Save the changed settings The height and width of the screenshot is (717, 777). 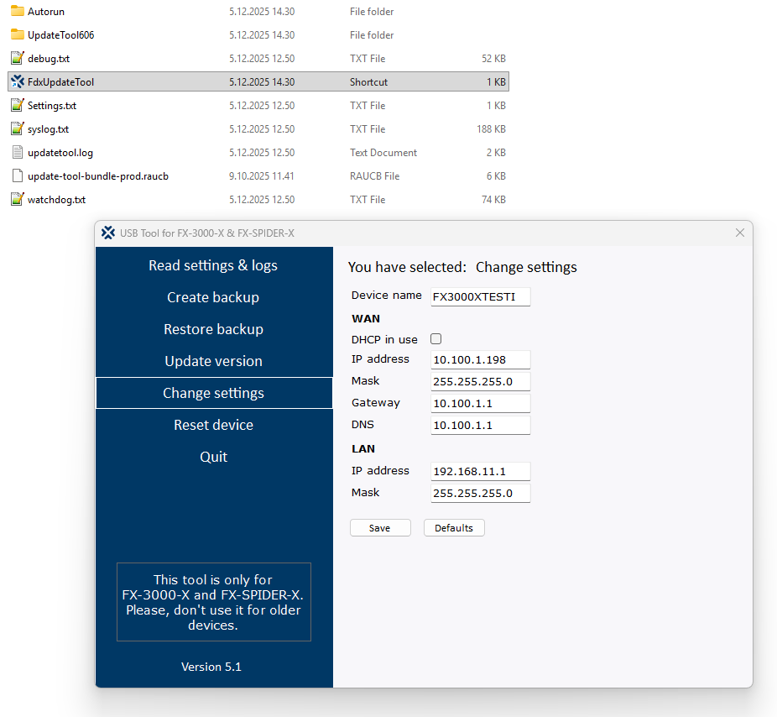(x=380, y=527)
